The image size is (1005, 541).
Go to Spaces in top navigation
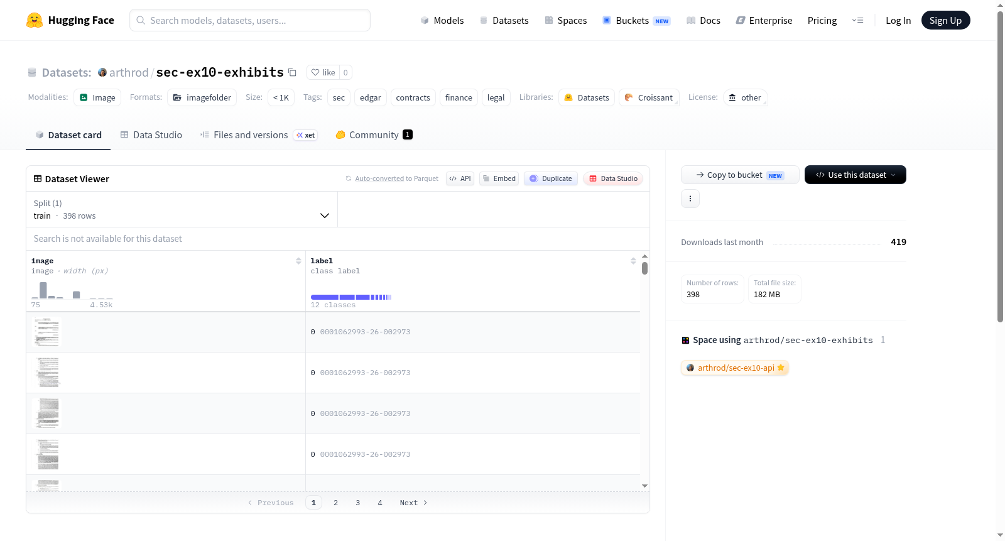point(566,20)
